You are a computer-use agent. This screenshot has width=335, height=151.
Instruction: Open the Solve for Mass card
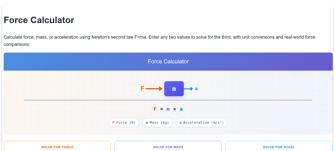click(168, 146)
